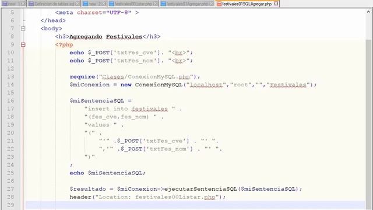The image size is (373, 210).
Task: Click 'Location: festivales00Listar.php' header string
Action: [x=157, y=197]
